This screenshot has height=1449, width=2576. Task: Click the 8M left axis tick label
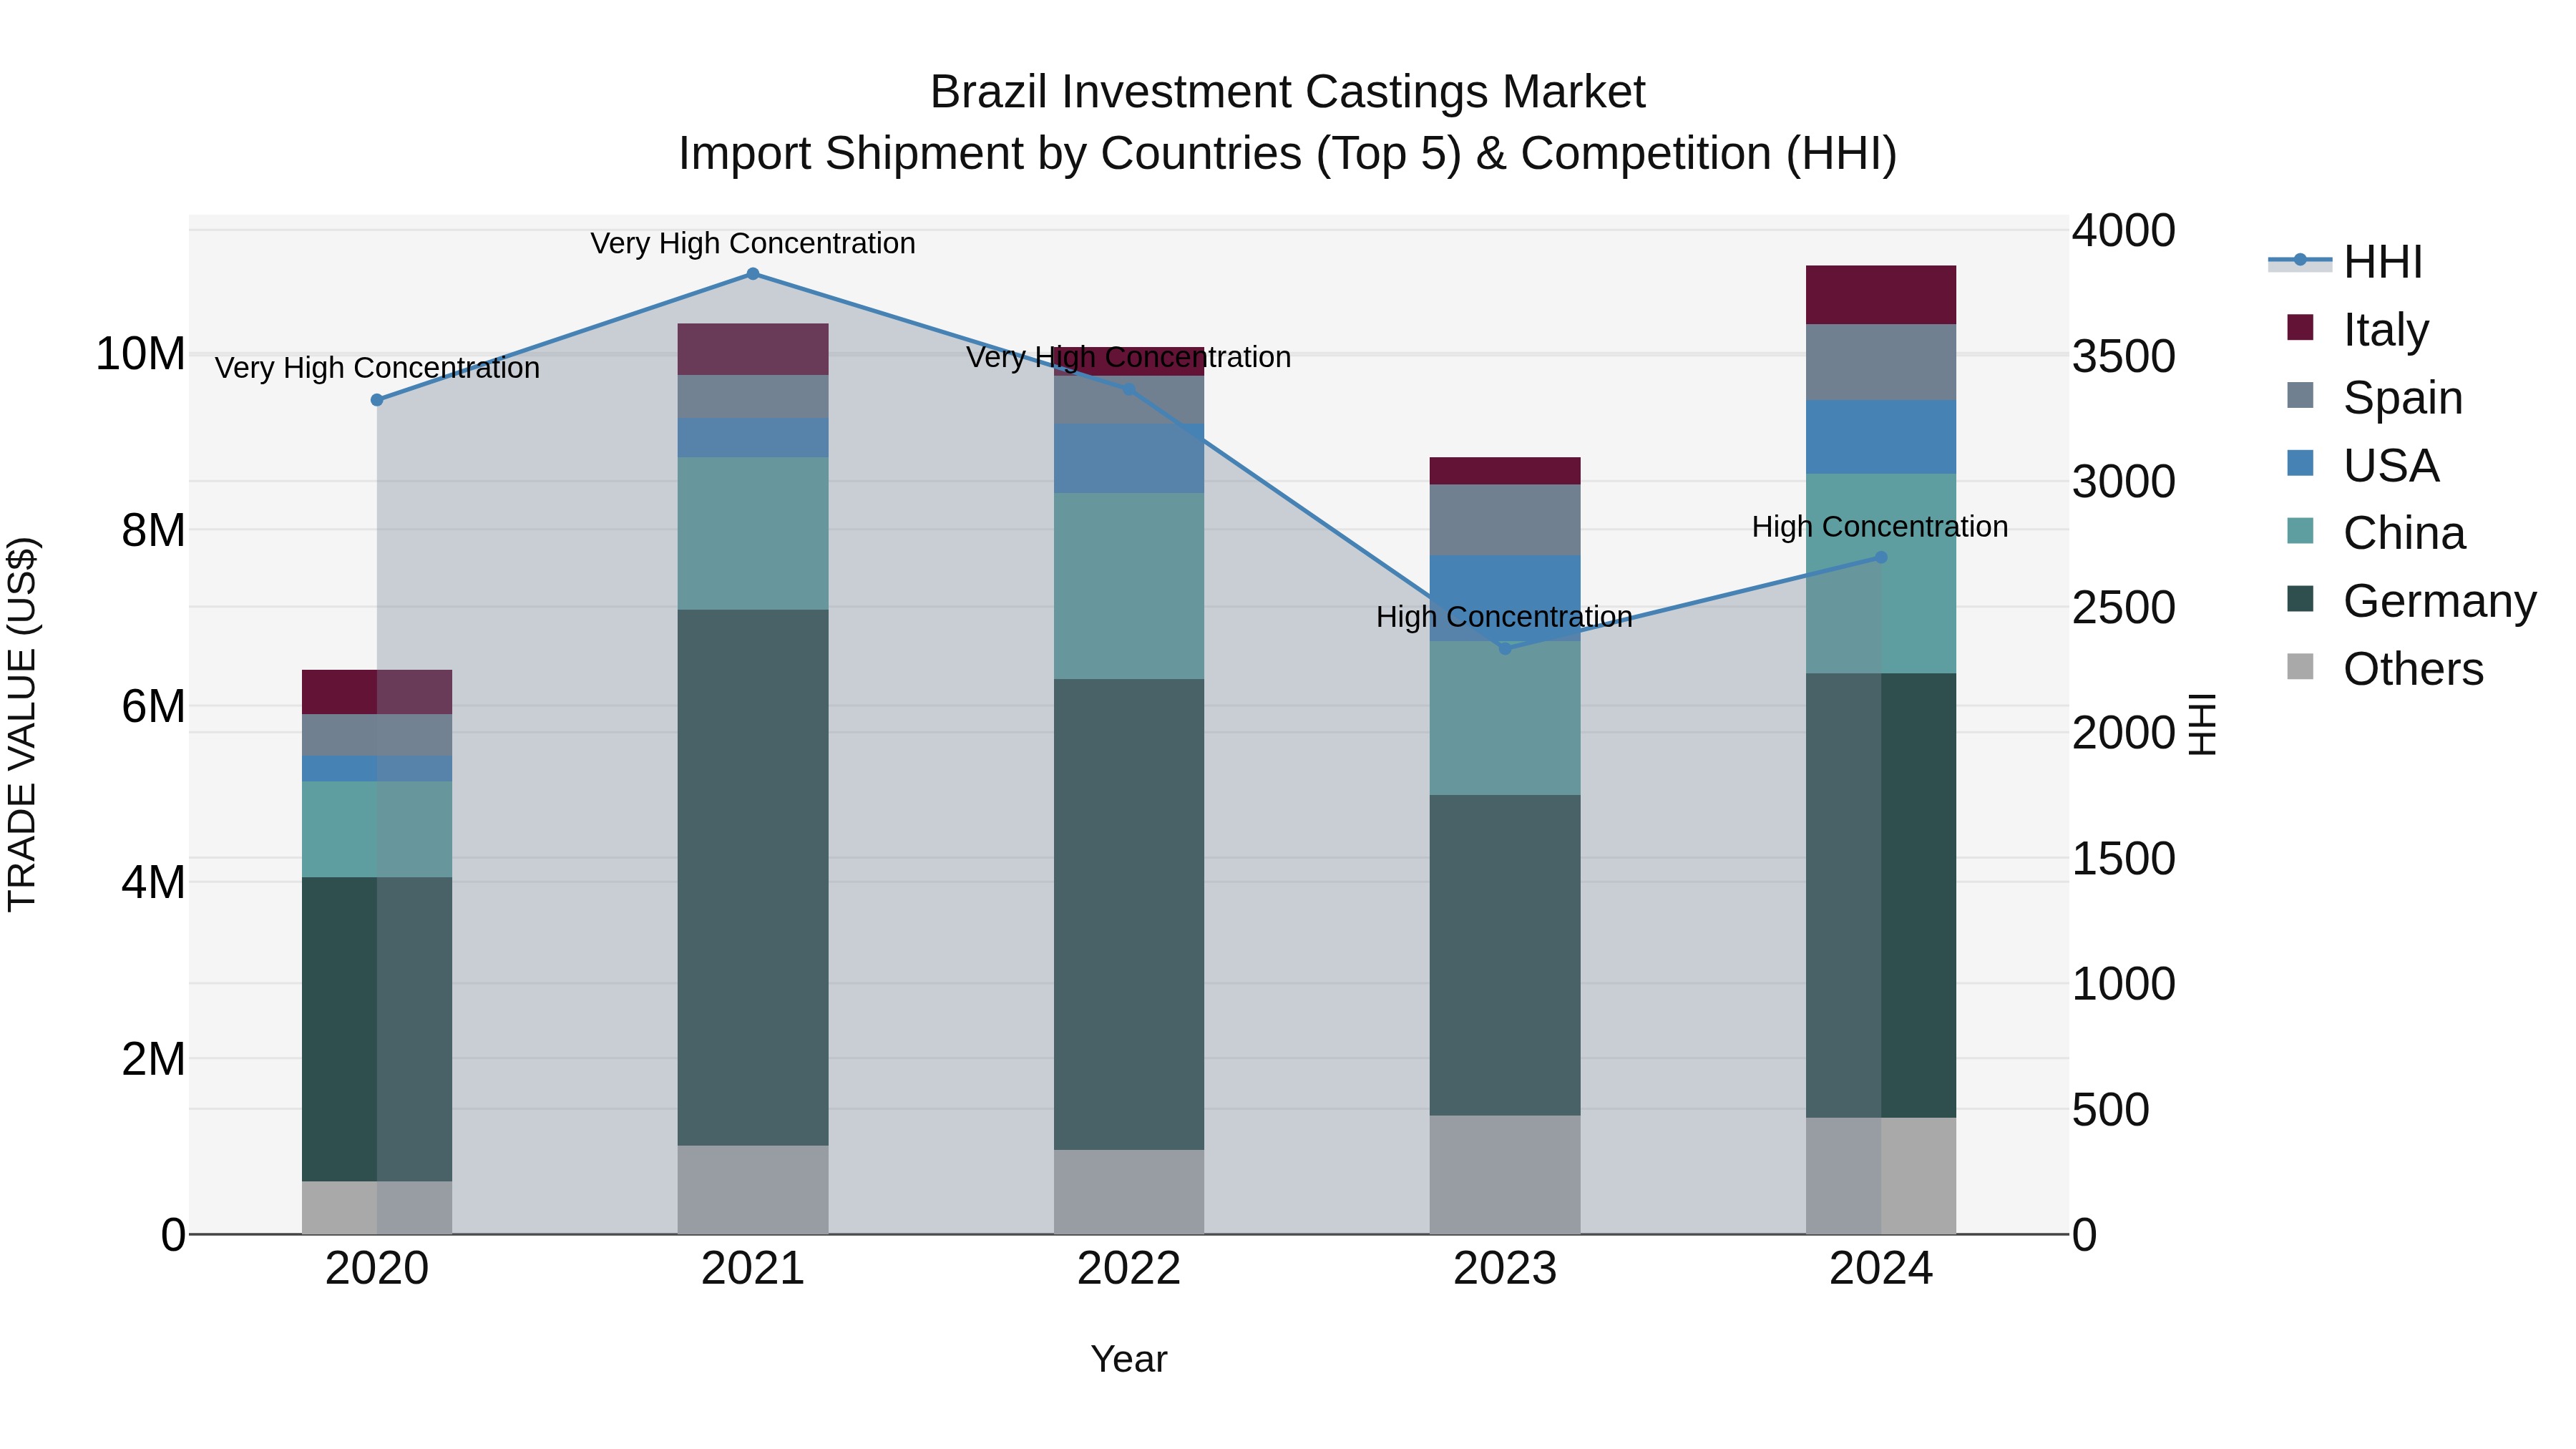pos(153,530)
